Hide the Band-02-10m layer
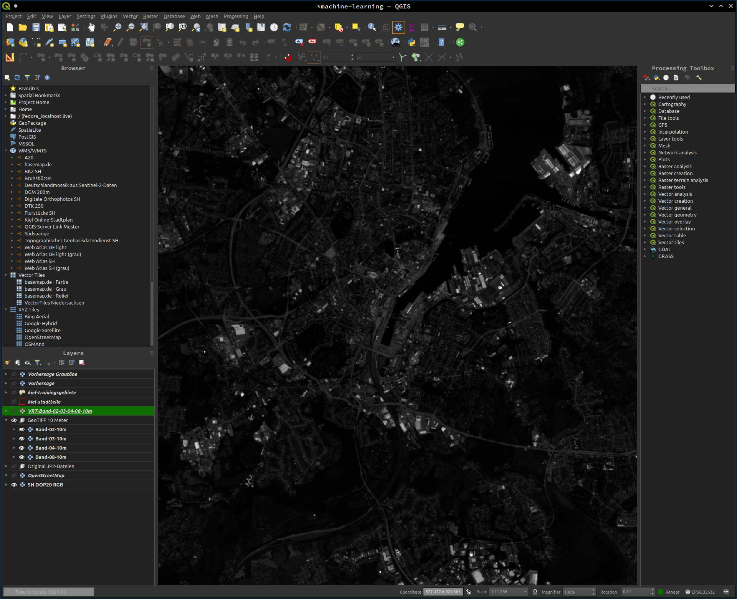Screen dimensions: 737x599 21,429
